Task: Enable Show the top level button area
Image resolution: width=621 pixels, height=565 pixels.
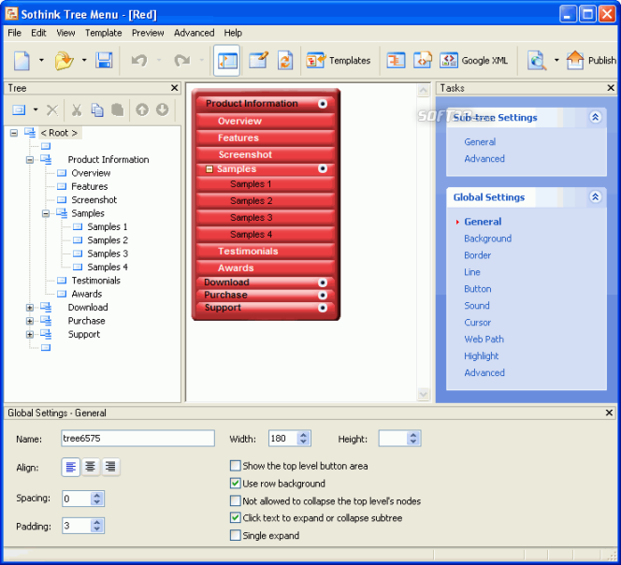Action: [236, 466]
